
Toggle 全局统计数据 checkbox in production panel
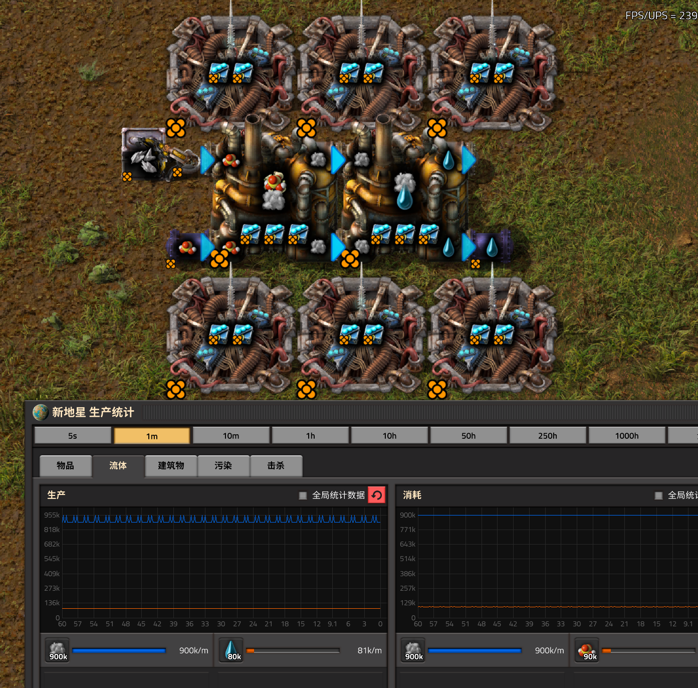303,495
